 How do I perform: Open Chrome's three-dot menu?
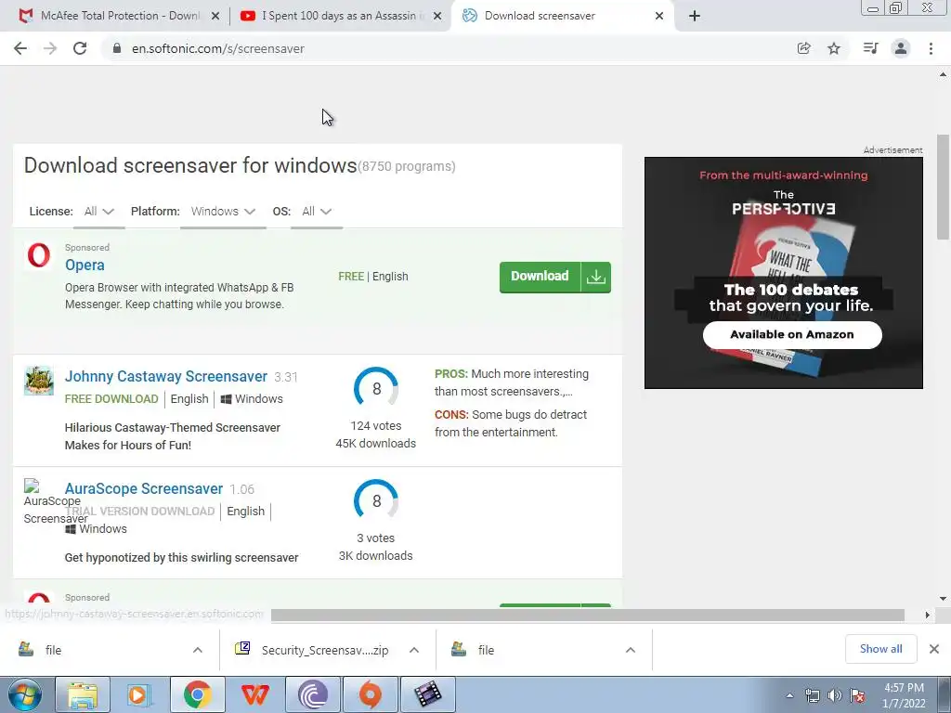pos(931,48)
